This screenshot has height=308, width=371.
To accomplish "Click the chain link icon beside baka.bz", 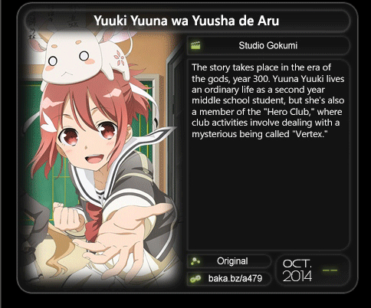I will [x=195, y=279].
